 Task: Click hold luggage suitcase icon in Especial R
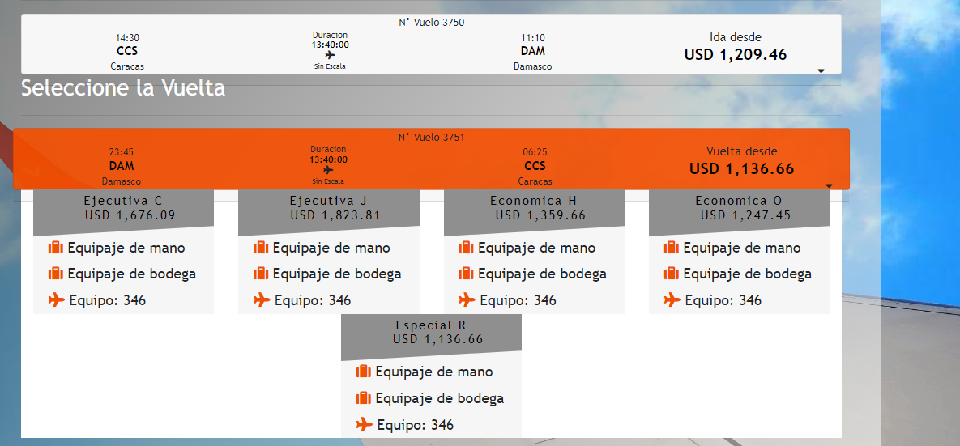364,398
